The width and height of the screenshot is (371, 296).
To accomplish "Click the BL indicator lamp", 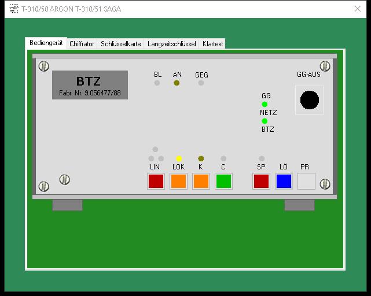I will pyautogui.click(x=157, y=83).
